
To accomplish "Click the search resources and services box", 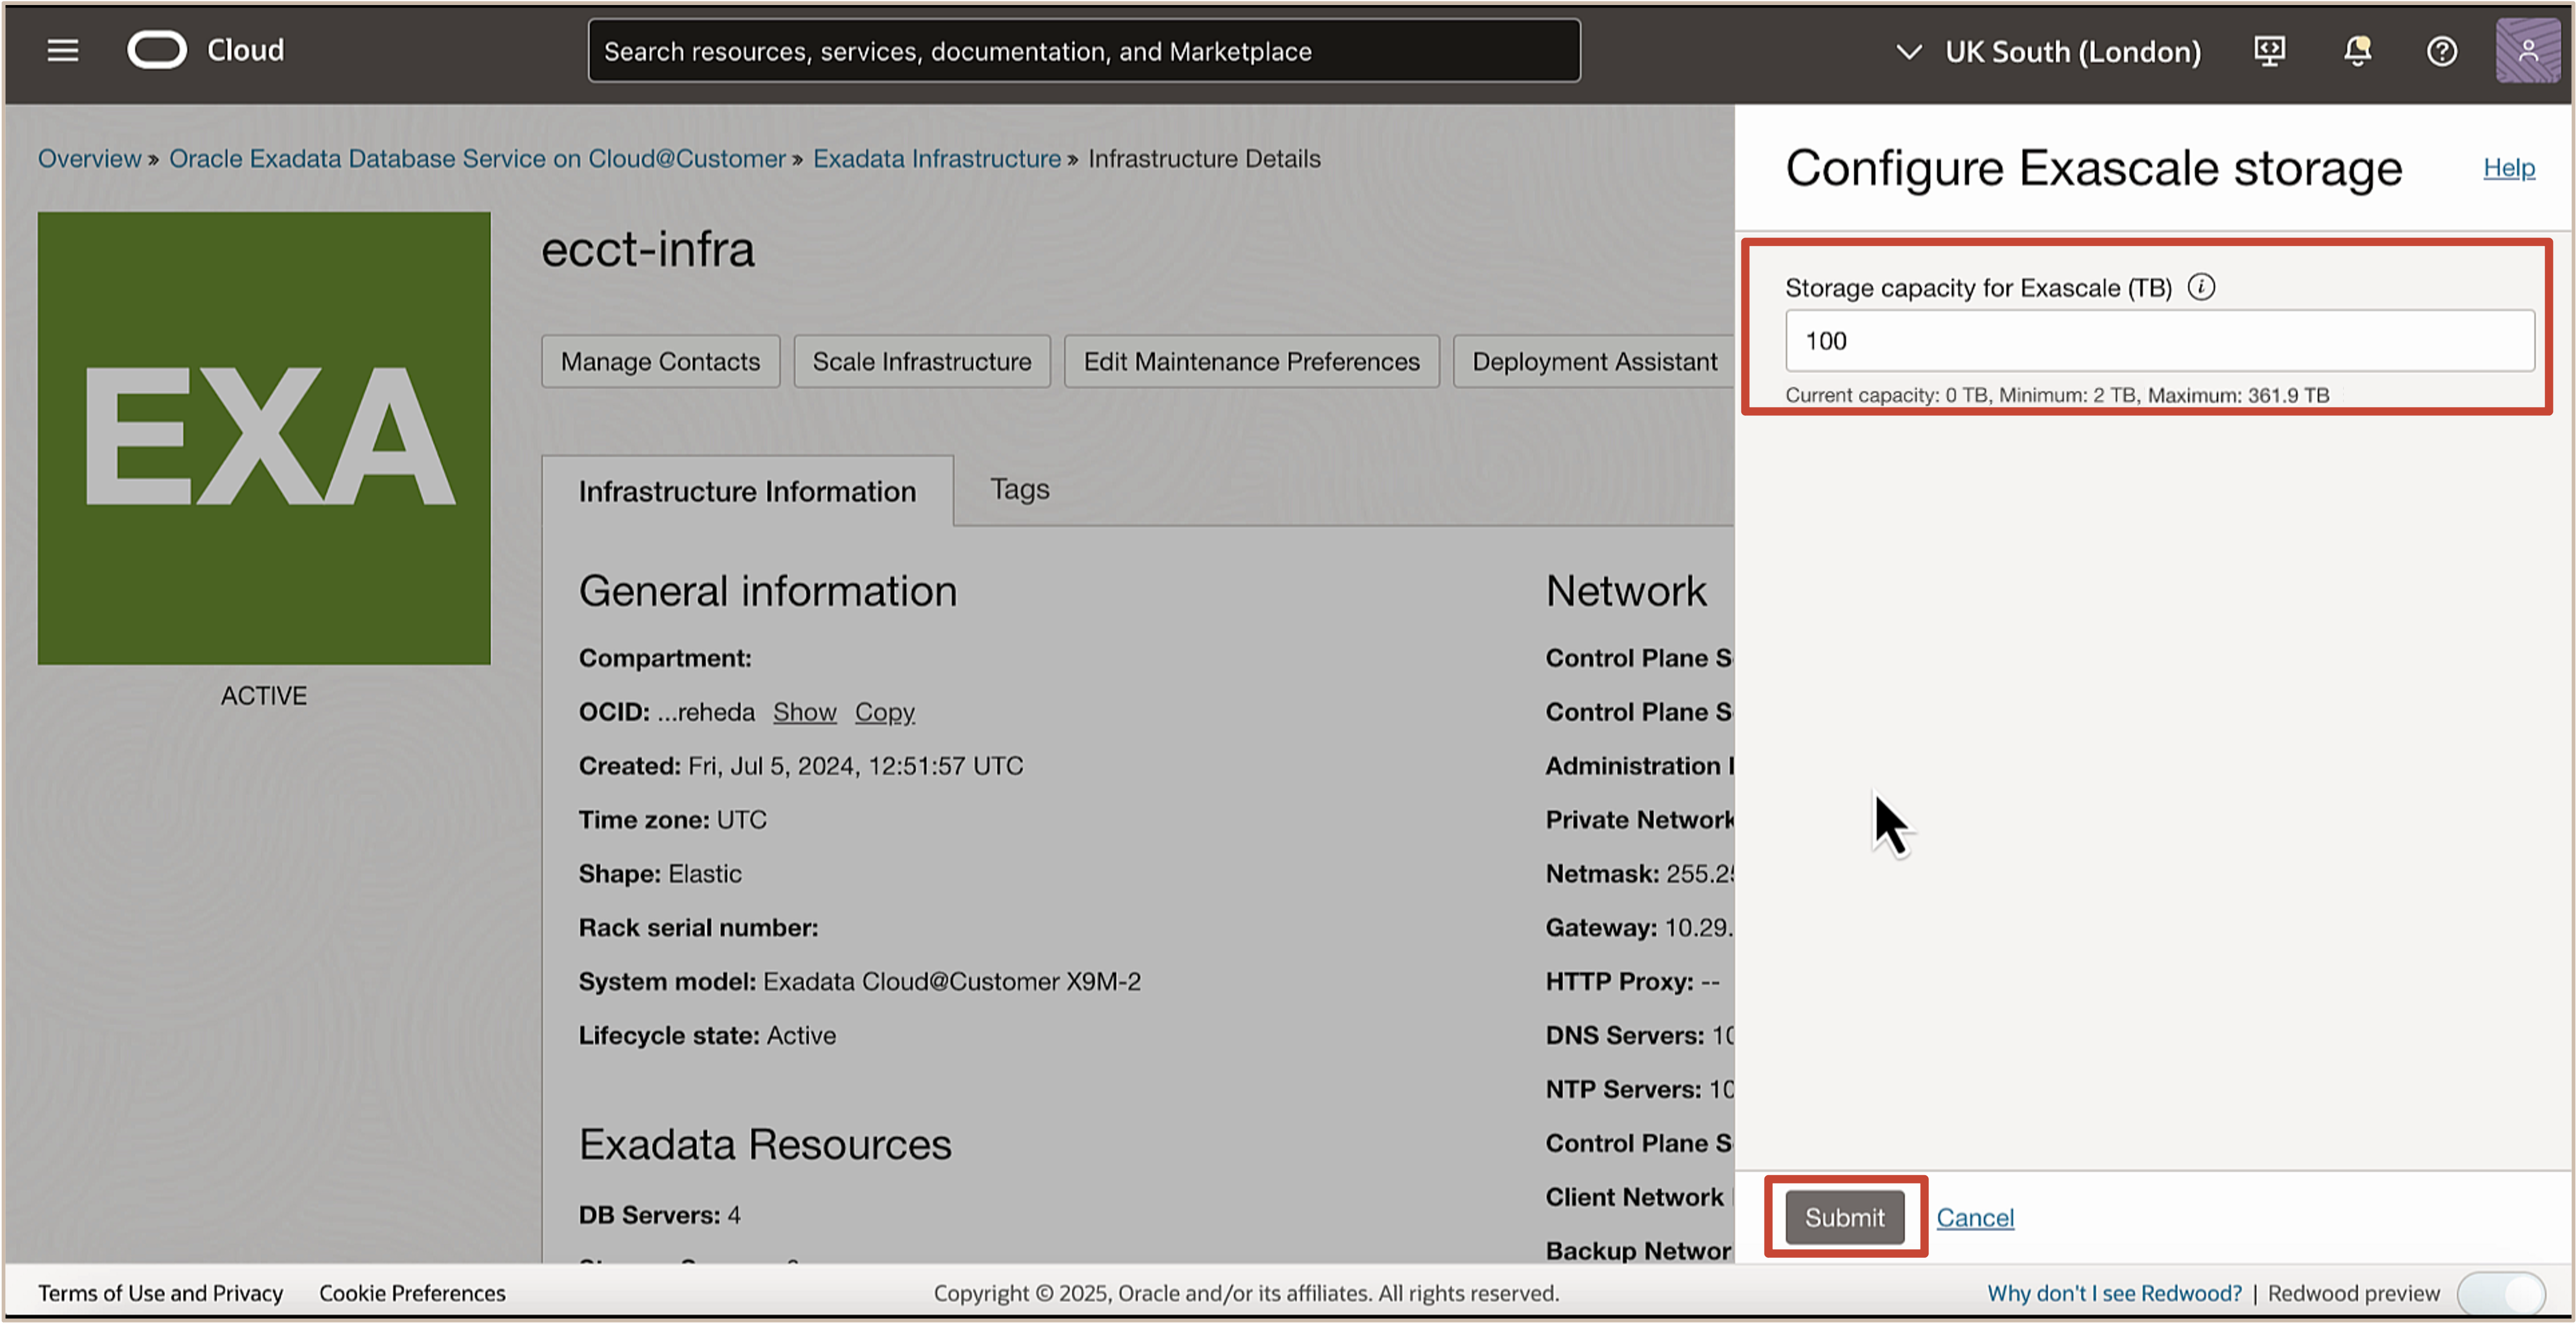I will tap(1084, 51).
